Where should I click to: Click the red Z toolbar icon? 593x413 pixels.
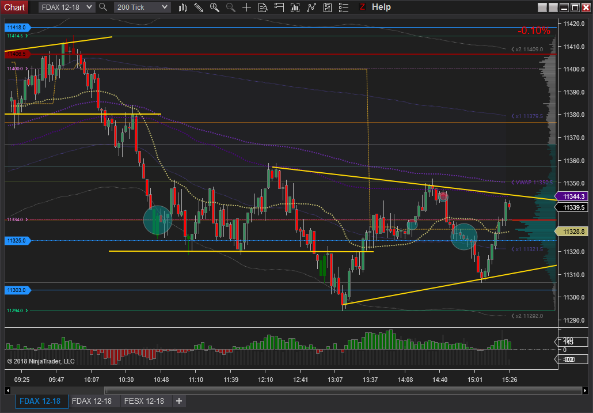point(362,7)
